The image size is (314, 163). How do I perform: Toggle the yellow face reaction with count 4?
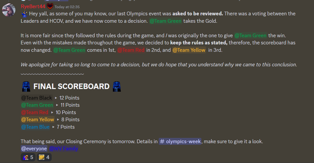coord(44,157)
